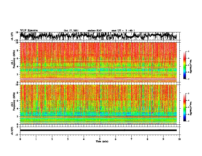Viewport: 202px width, 156px height.
Task: Click the "VLF Spectra" title text
Action: click(29, 31)
